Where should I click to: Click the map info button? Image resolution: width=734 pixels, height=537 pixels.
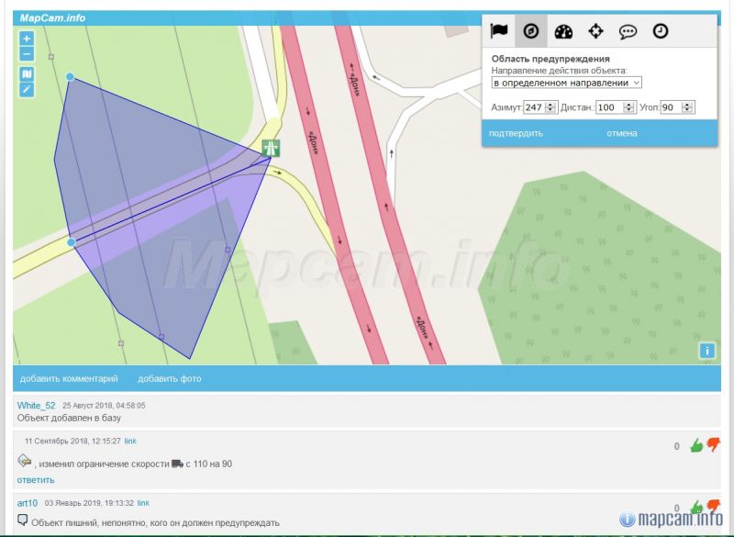coord(706,350)
